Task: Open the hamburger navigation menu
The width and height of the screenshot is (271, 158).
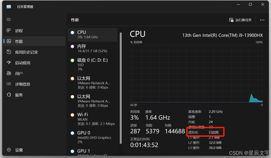Action: point(9,20)
